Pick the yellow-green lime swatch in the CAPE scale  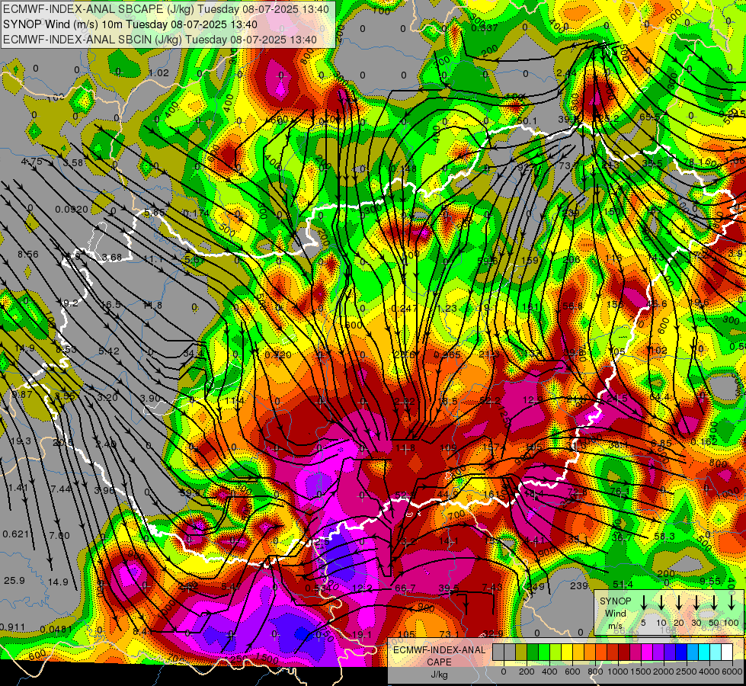tap(555, 652)
